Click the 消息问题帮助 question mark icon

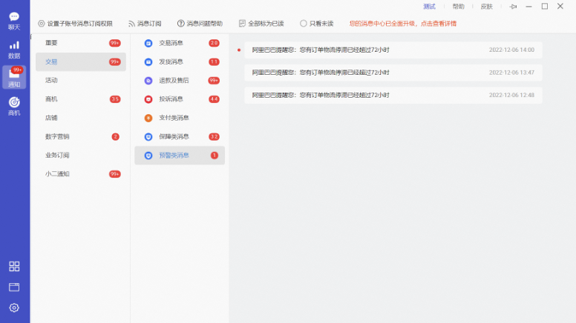pyautogui.click(x=180, y=24)
